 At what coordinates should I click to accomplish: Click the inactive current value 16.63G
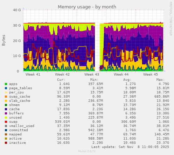[63, 143]
